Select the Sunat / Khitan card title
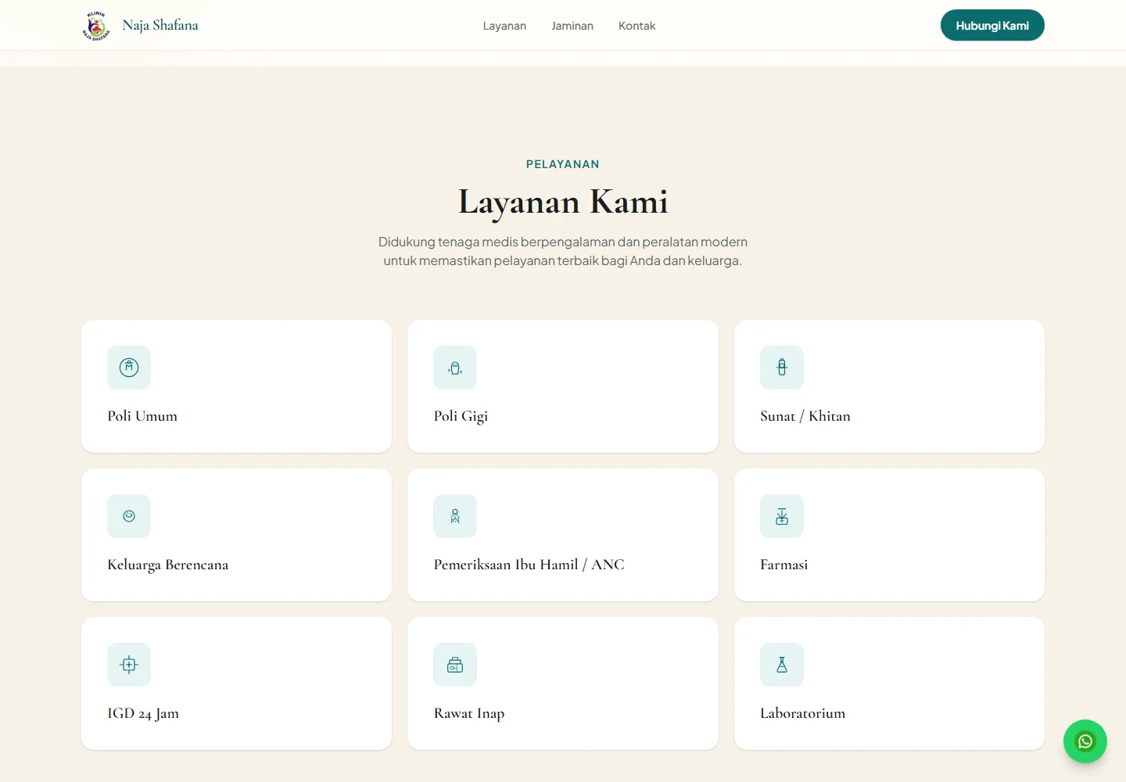1126x782 pixels. [805, 416]
